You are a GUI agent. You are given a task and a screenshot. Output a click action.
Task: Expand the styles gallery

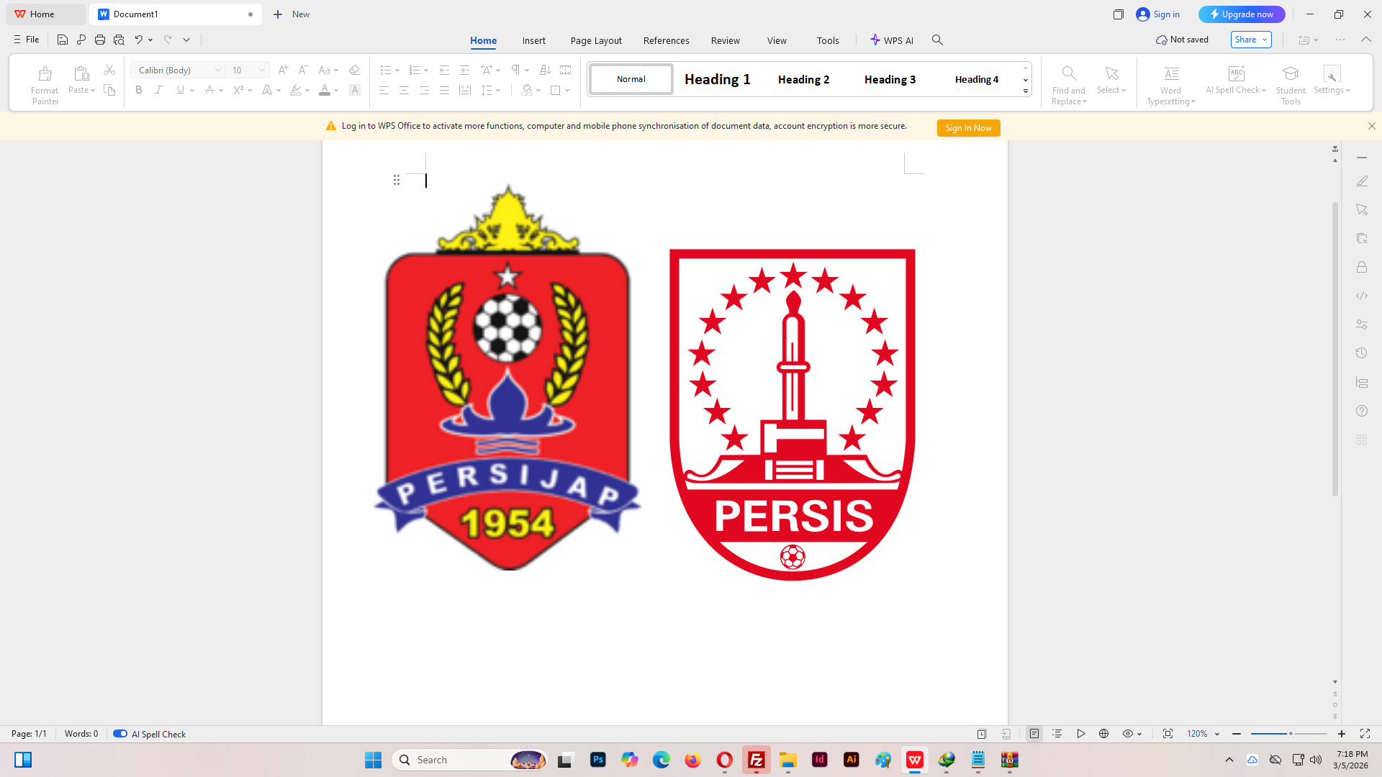tap(1025, 91)
